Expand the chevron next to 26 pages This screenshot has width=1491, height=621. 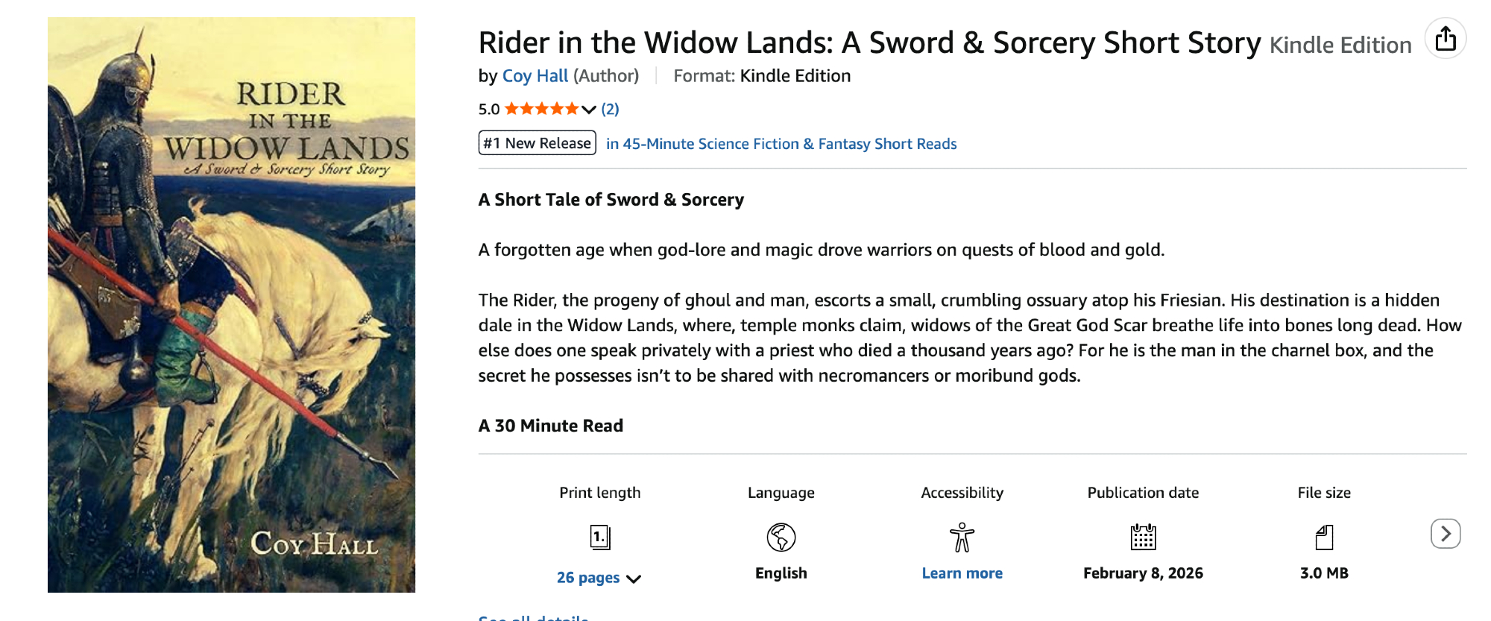point(634,579)
